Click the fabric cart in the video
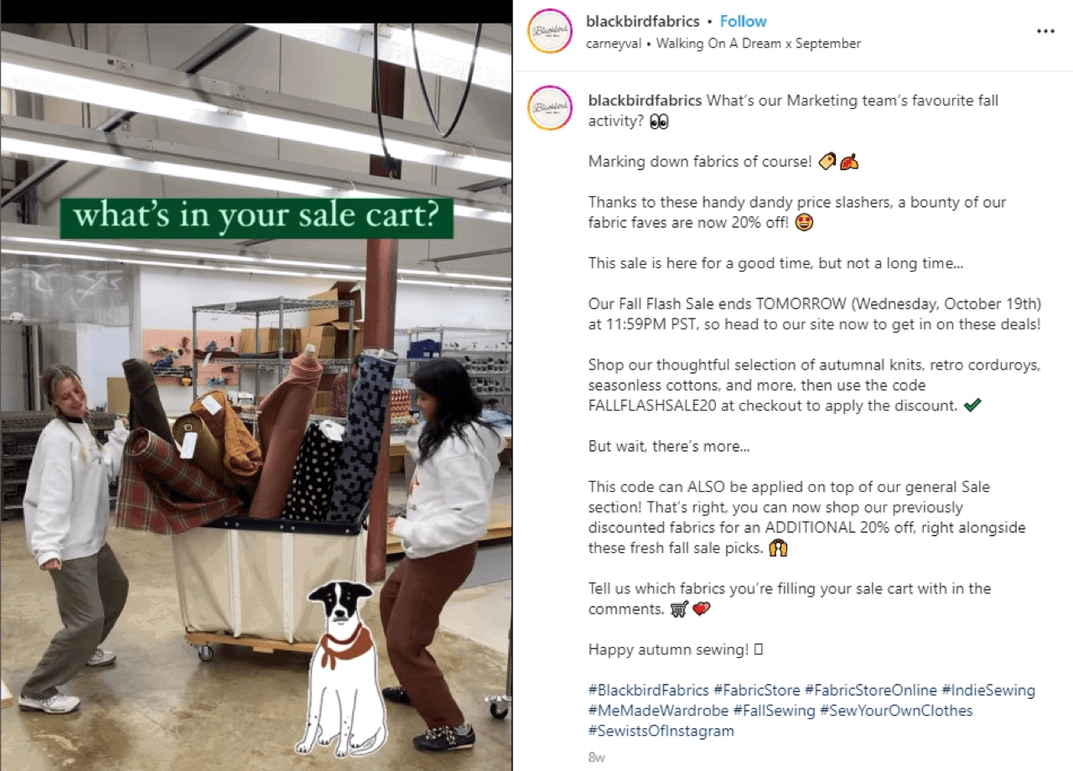 (x=271, y=578)
